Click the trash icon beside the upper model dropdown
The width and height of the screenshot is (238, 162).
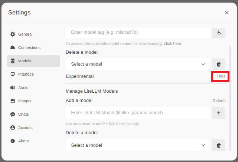(218, 64)
